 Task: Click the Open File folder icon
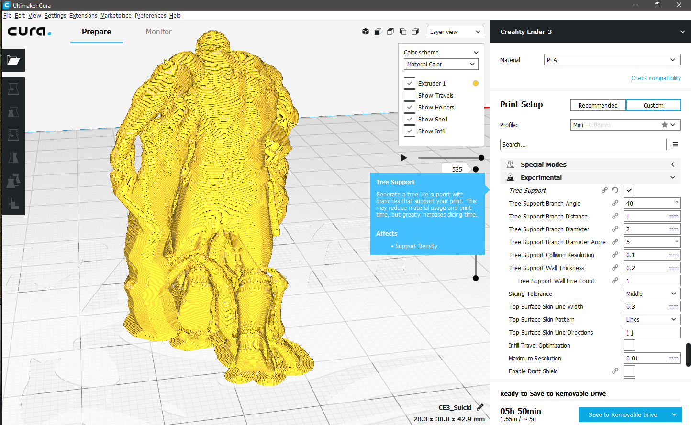click(13, 60)
